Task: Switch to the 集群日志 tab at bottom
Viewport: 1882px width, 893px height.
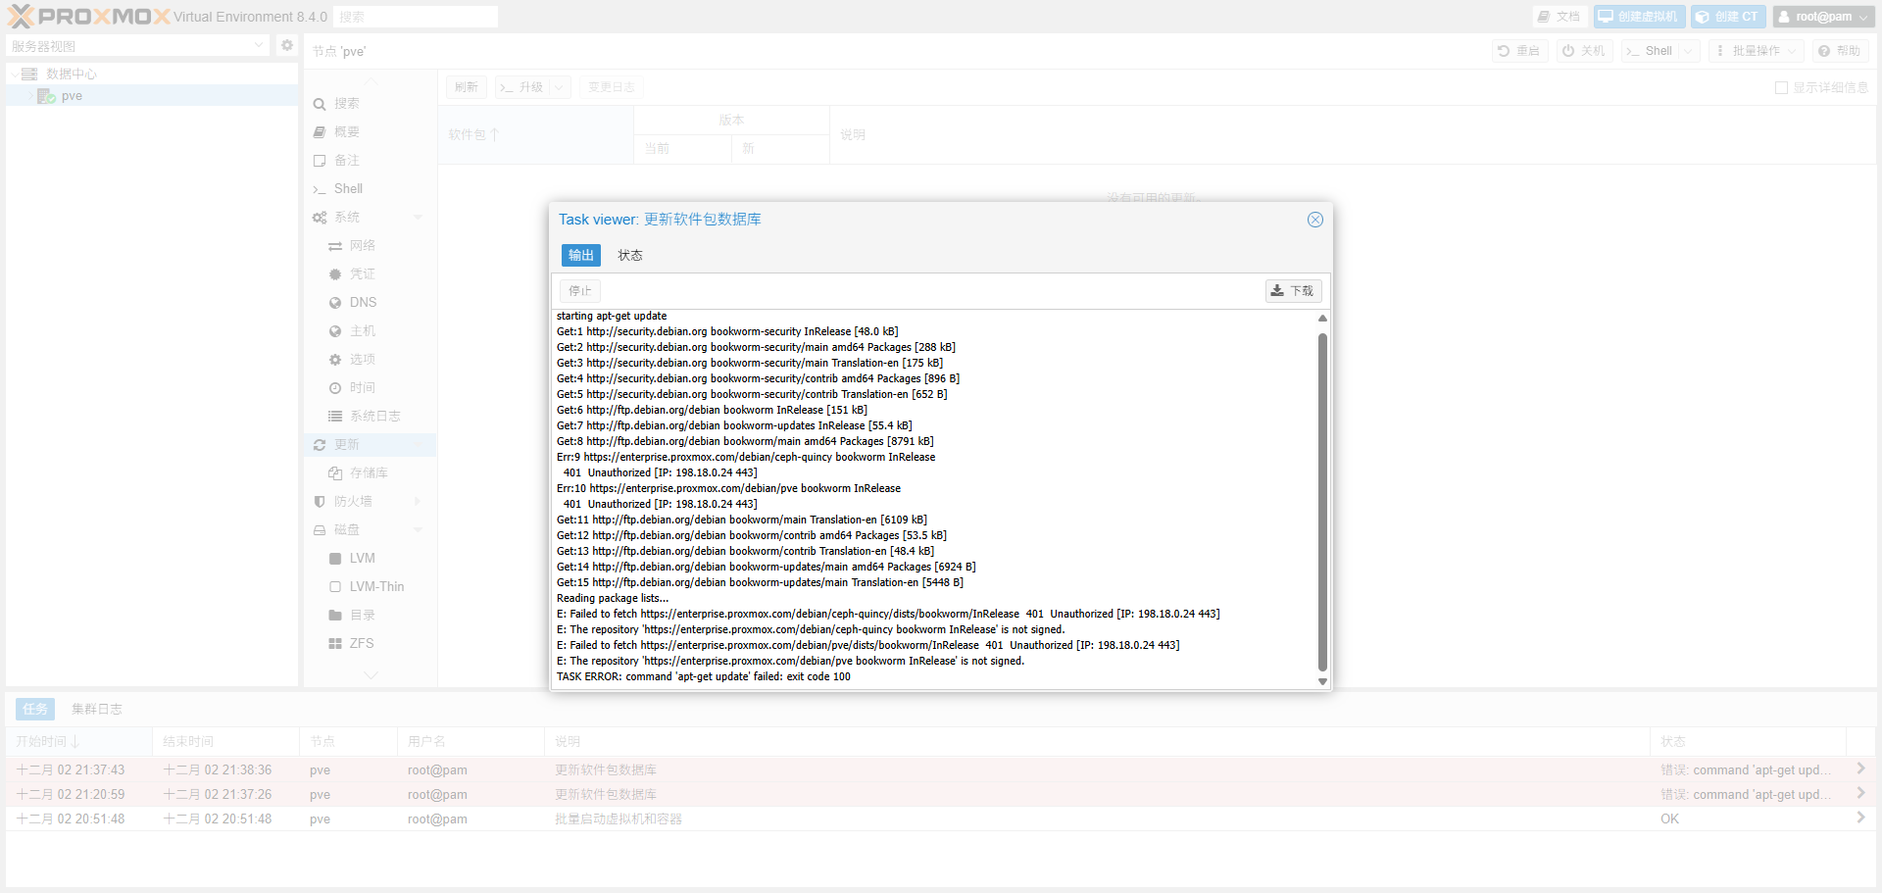Action: coord(95,708)
